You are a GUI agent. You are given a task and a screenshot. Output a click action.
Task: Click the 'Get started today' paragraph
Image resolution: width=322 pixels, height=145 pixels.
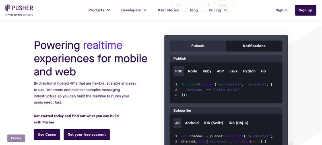[x=76, y=119]
